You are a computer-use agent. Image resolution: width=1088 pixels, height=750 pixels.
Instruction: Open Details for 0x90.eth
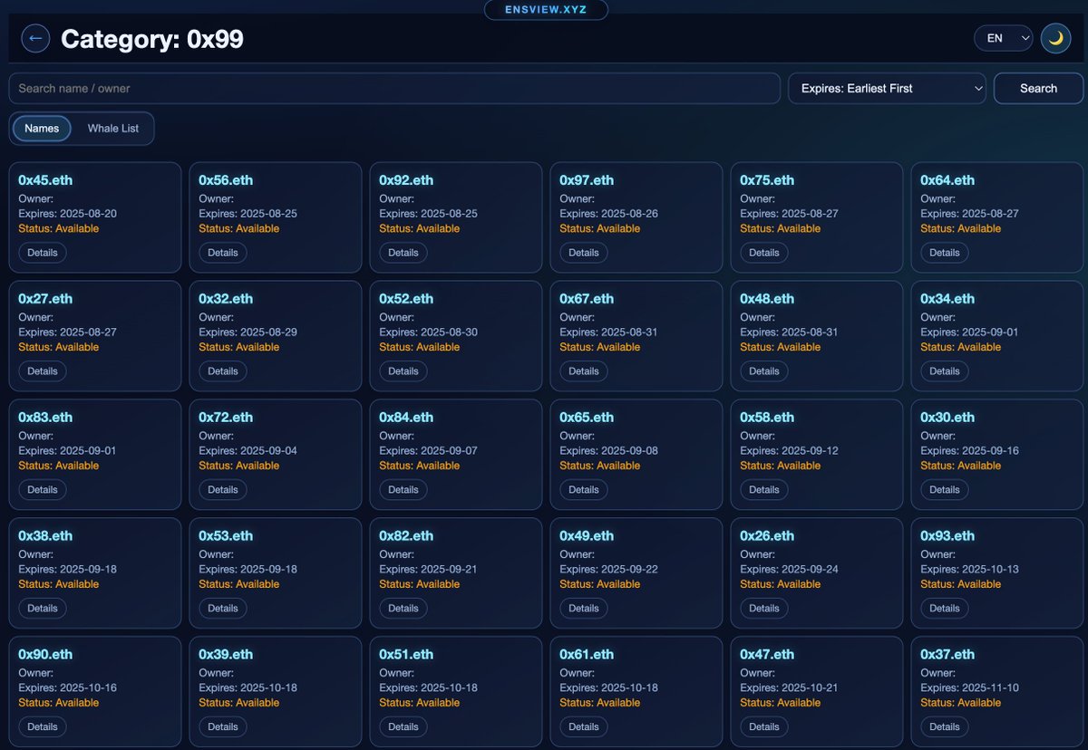(43, 727)
